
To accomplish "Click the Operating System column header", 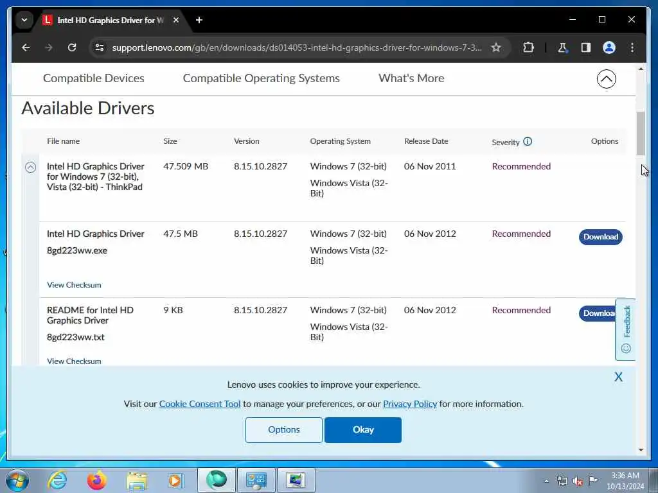I will point(341,141).
